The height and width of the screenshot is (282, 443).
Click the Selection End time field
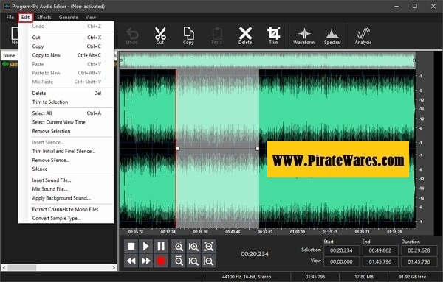[380, 250]
